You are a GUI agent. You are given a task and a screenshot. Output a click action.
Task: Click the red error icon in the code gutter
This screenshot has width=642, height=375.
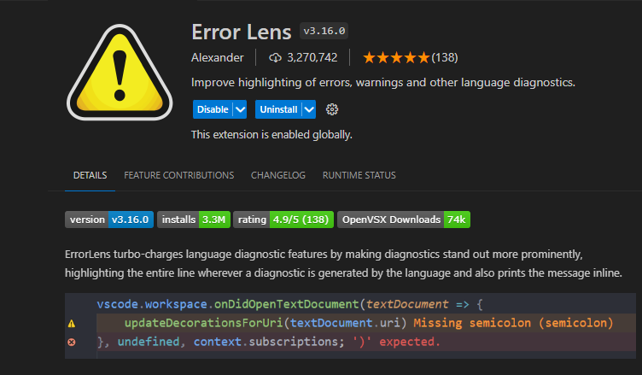coord(72,342)
